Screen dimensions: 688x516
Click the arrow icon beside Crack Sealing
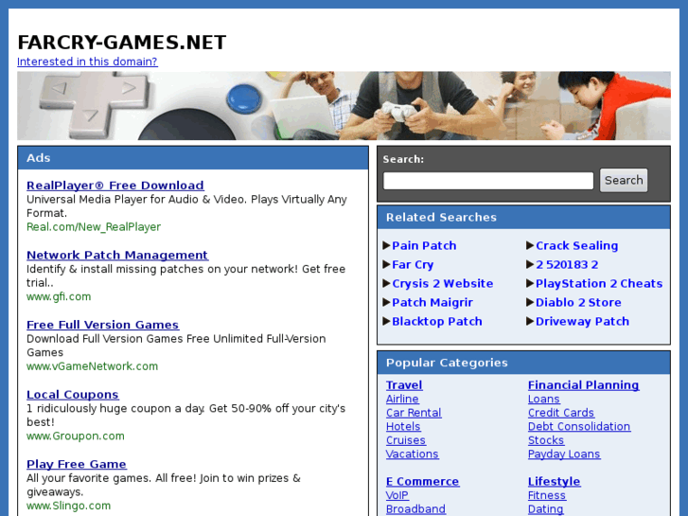pos(530,245)
